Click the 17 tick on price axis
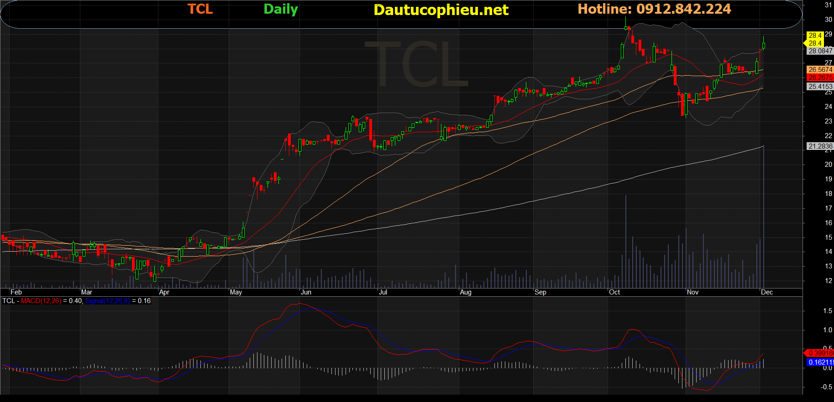Screen dimensions: 834x402 pyautogui.click(x=828, y=208)
